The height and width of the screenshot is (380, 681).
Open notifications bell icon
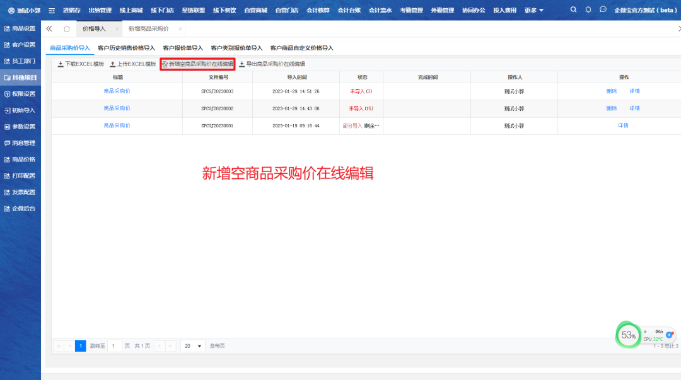pos(588,10)
